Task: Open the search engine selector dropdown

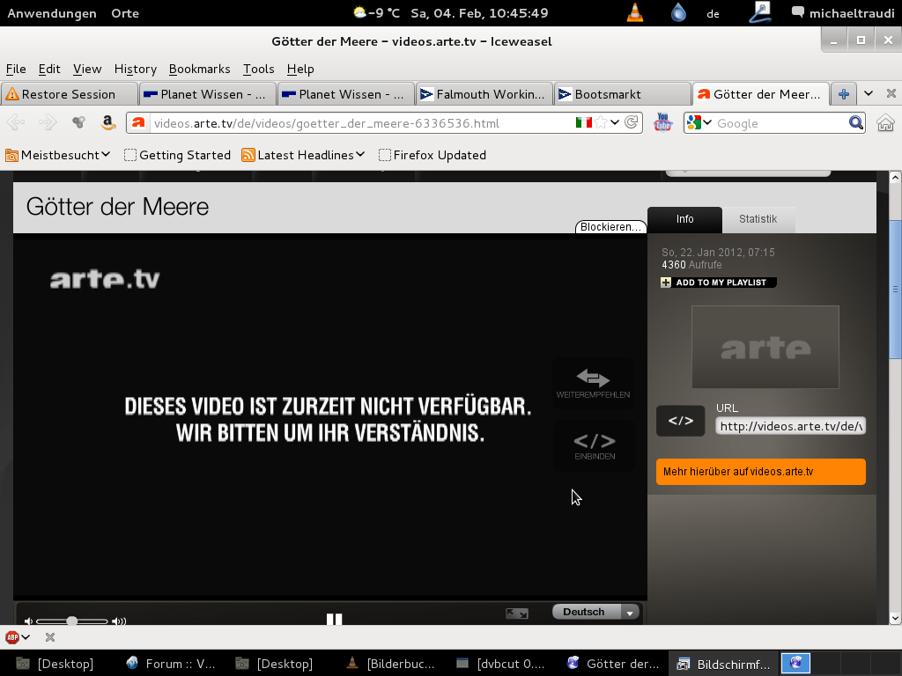Action: tap(707, 122)
